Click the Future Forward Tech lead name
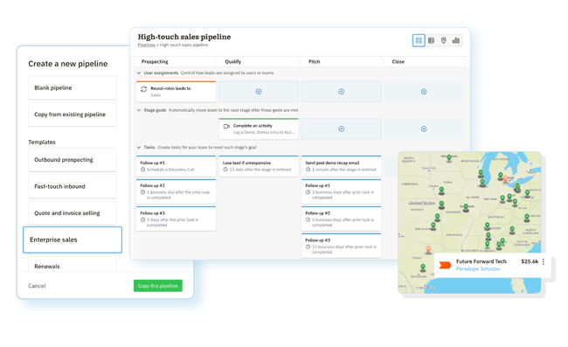Viewport: 568px width, 347px height. [x=481, y=261]
